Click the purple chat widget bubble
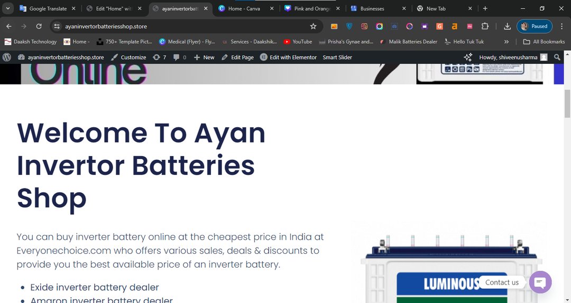571x303 pixels. pos(540,282)
